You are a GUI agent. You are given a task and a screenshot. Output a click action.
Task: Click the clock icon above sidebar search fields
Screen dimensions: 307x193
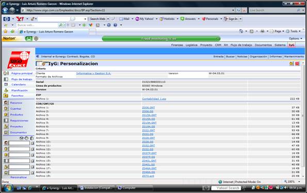(27, 138)
